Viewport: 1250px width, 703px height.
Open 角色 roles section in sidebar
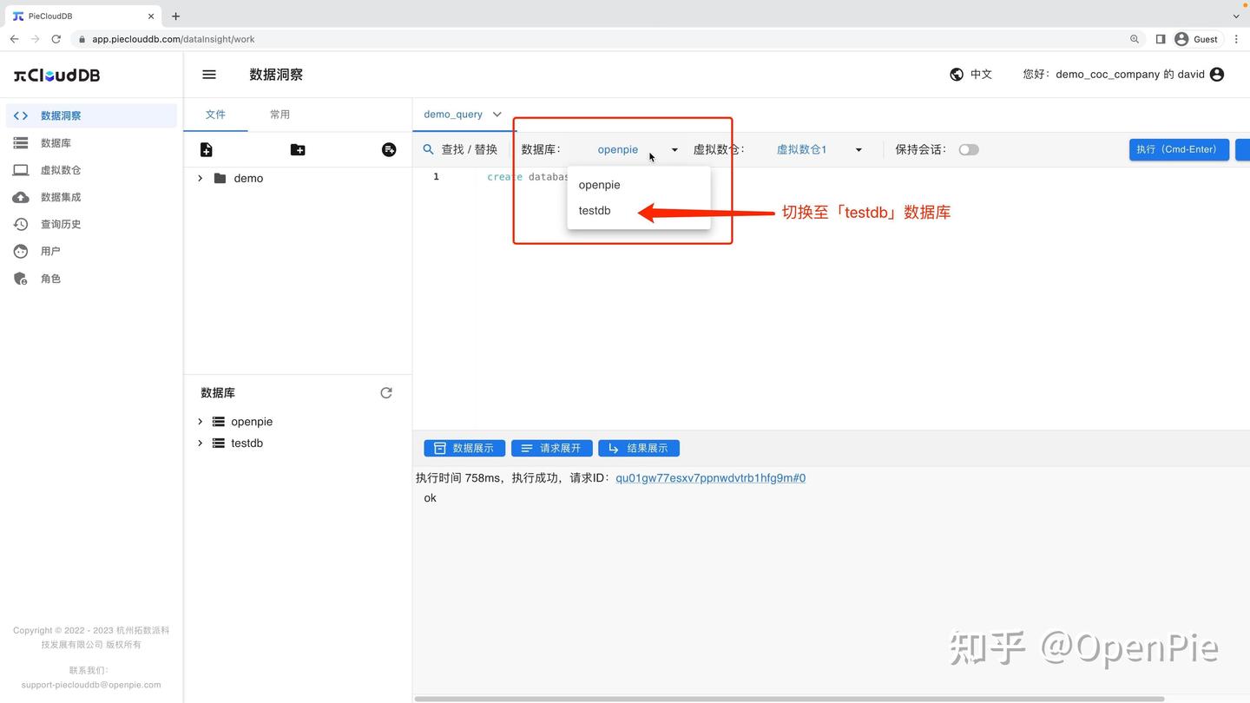pyautogui.click(x=50, y=278)
